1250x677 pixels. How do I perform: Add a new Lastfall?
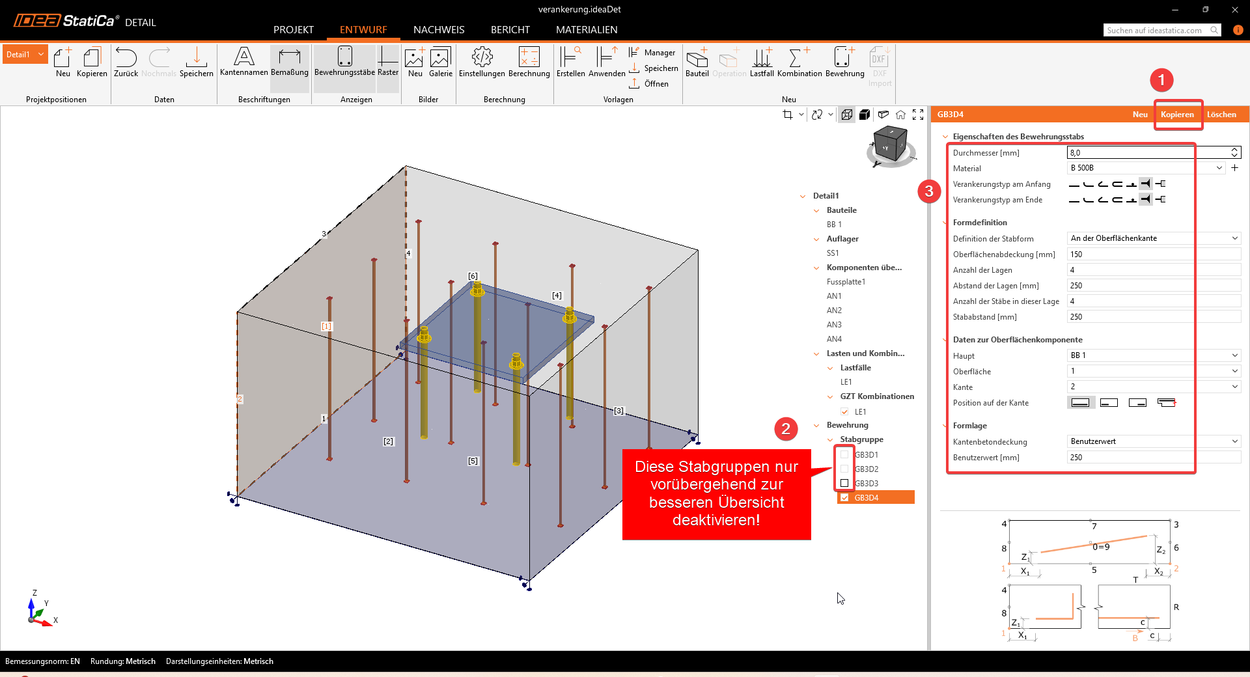pos(762,62)
